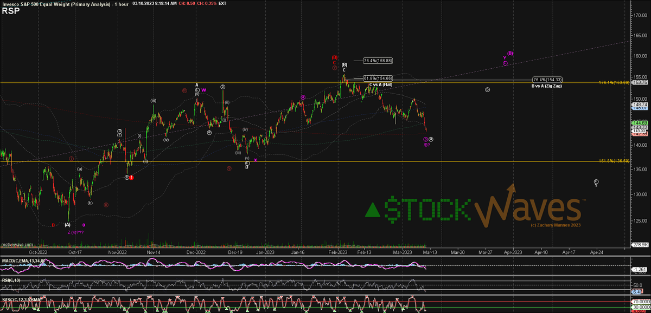Select the 61.8%(154.66) Fibonacci label
Screen dimensions: 651x313
pyautogui.click(x=378, y=79)
